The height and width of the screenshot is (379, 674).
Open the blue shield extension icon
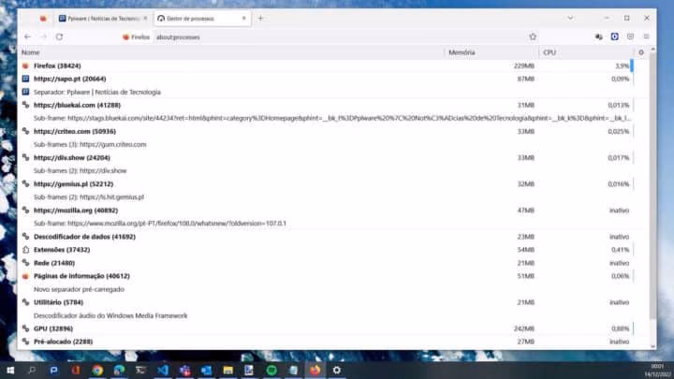point(615,36)
